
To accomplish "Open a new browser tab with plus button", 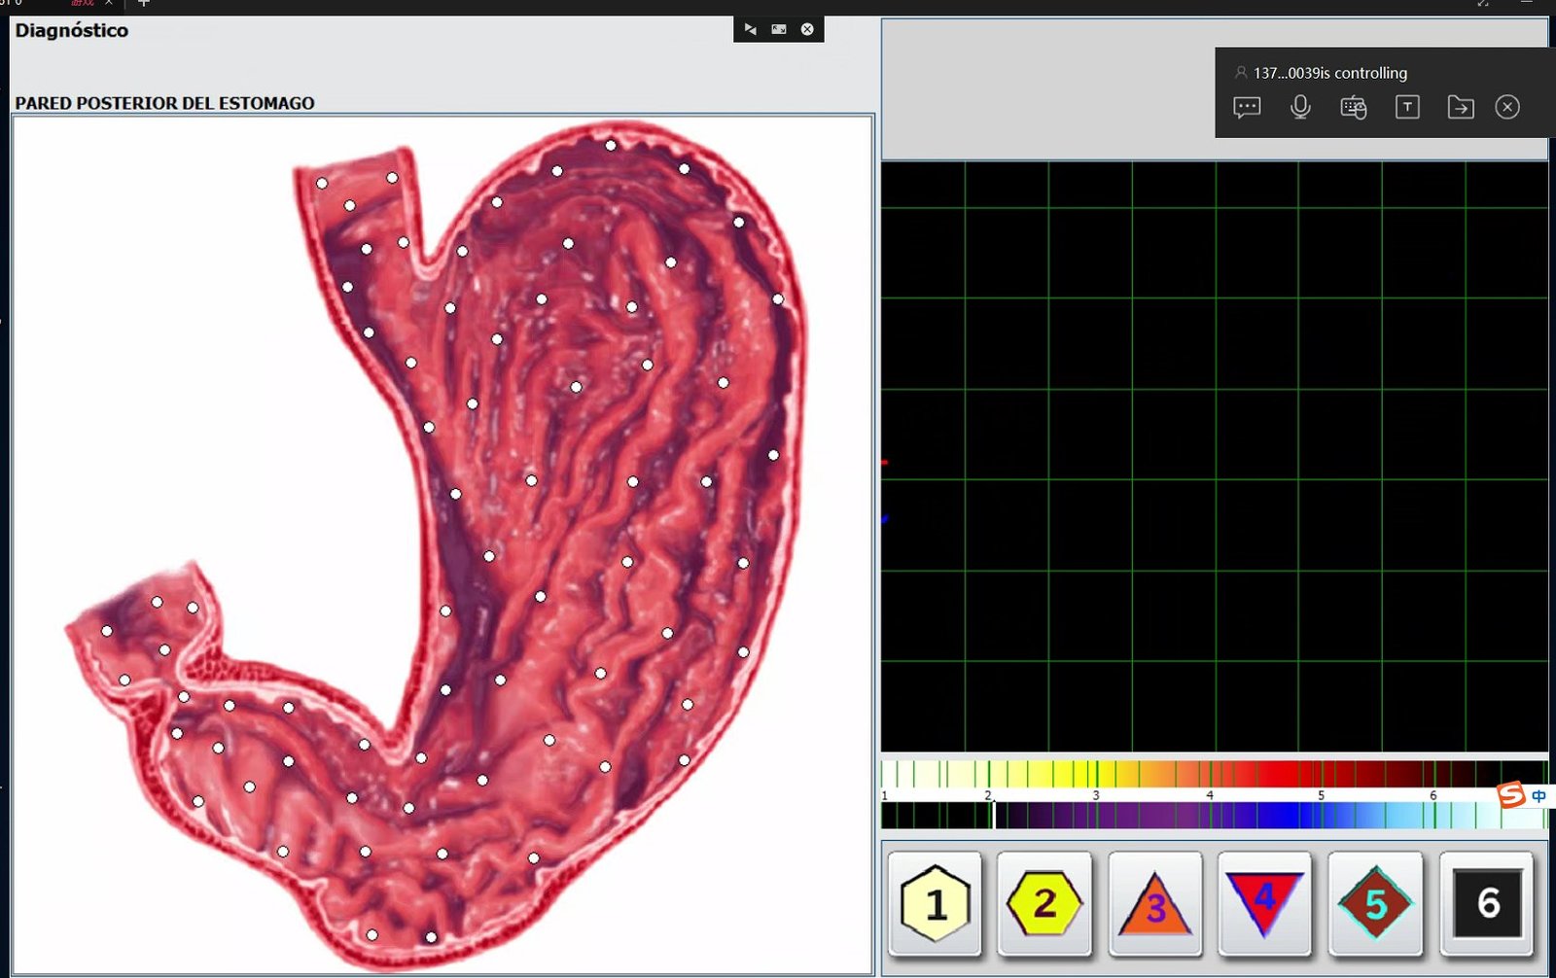I will [144, 3].
